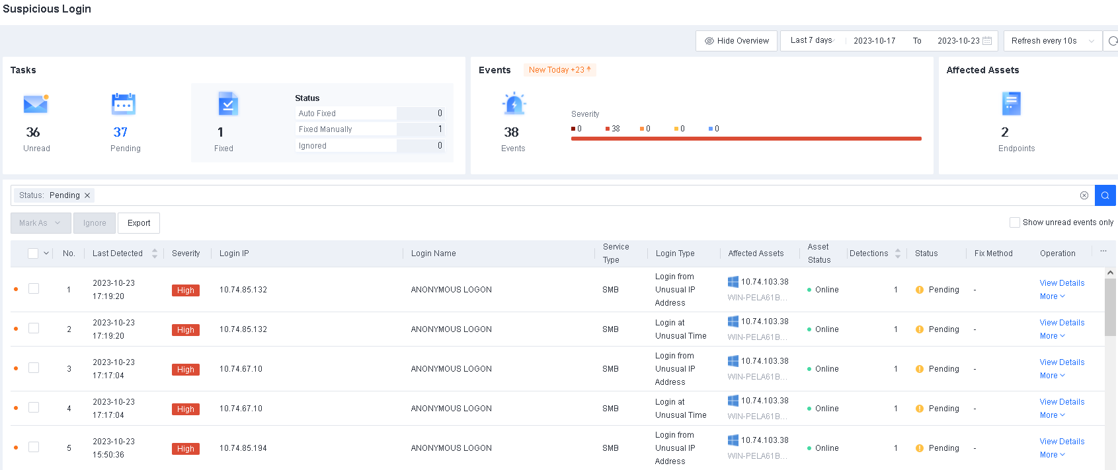Click the Affected Assets endpoints icon

coord(1011,104)
